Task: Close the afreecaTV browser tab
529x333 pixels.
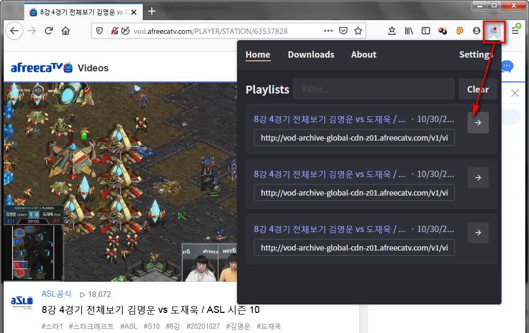Action: pos(134,12)
